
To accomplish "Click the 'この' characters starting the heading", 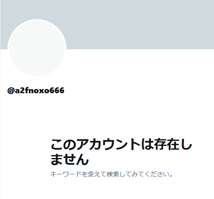I will coord(64,145).
